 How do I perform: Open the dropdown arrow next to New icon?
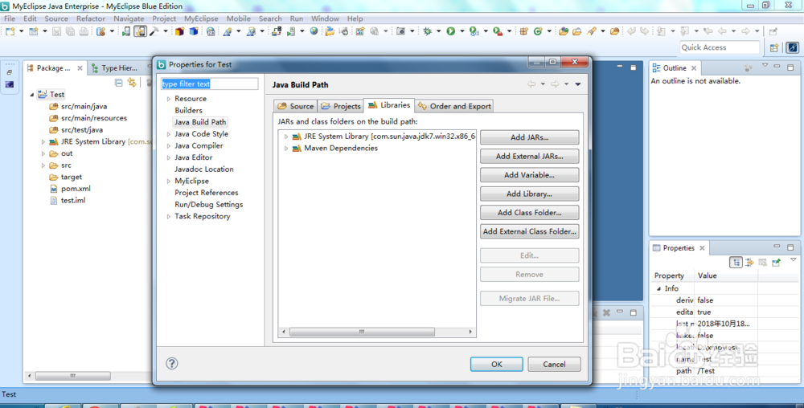[21, 31]
